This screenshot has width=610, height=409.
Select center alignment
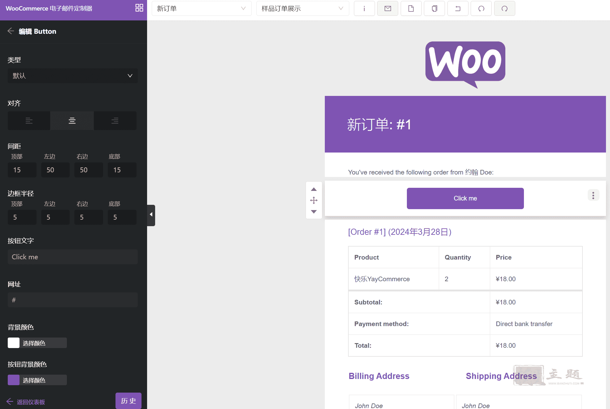(72, 121)
